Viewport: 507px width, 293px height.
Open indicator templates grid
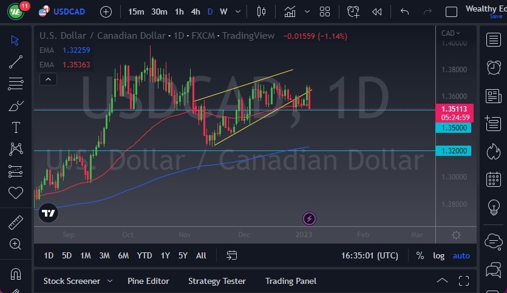tap(325, 12)
